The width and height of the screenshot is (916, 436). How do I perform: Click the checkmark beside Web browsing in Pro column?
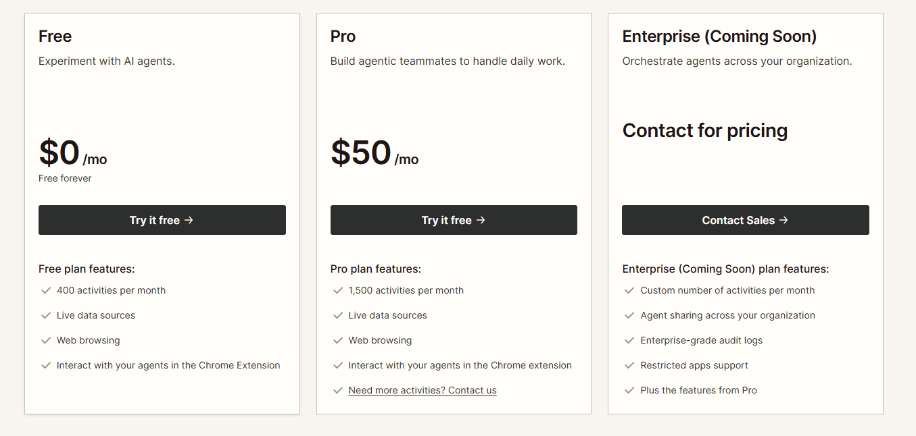click(x=338, y=340)
